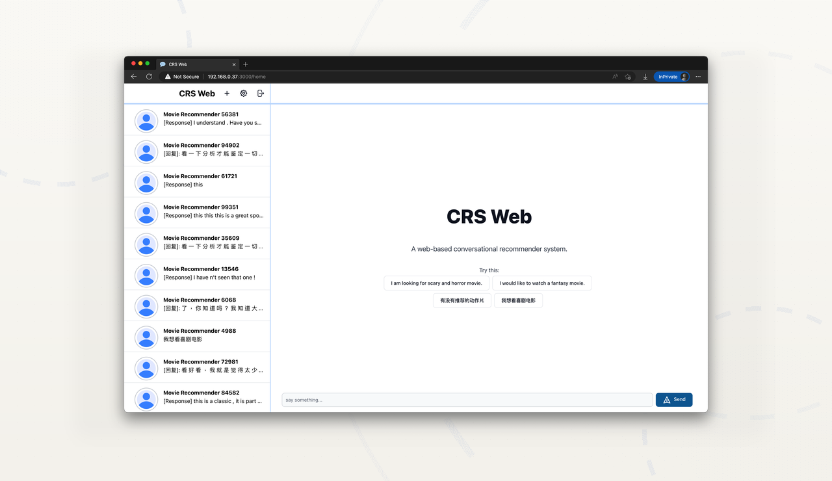Screen dimensions: 832x481
Task: Click the InPrivate profile badge
Action: pyautogui.click(x=671, y=77)
